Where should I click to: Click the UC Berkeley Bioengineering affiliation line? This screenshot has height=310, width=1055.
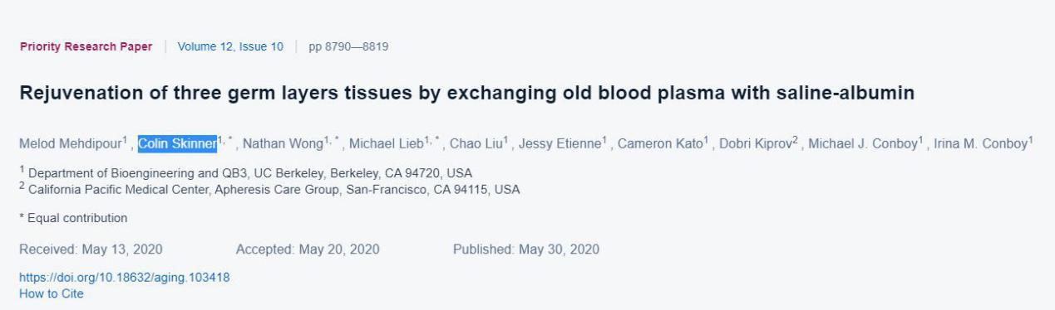coord(246,172)
